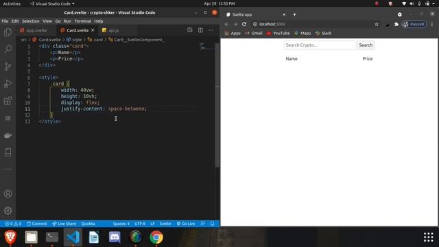The height and width of the screenshot is (247, 439).
Task: Click the editor minimap
Action: pos(207,47)
